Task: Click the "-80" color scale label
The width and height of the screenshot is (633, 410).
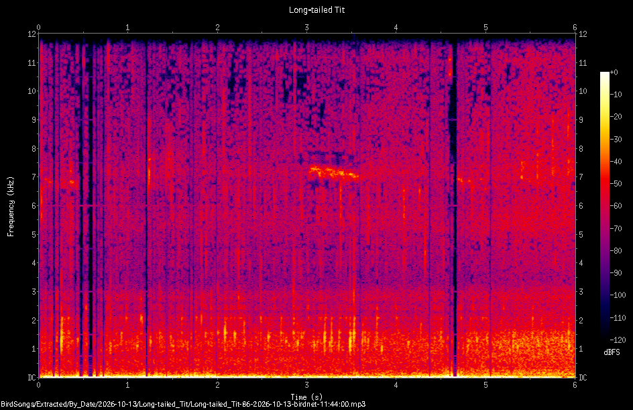Action: pyautogui.click(x=616, y=251)
